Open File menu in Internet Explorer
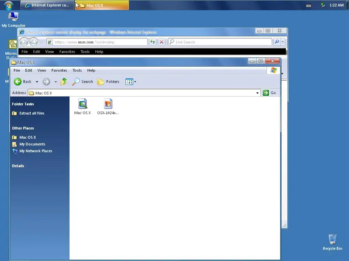This screenshot has height=261, width=349. [x=25, y=52]
